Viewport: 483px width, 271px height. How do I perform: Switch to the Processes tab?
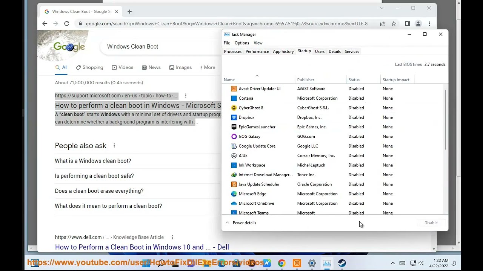233,52
